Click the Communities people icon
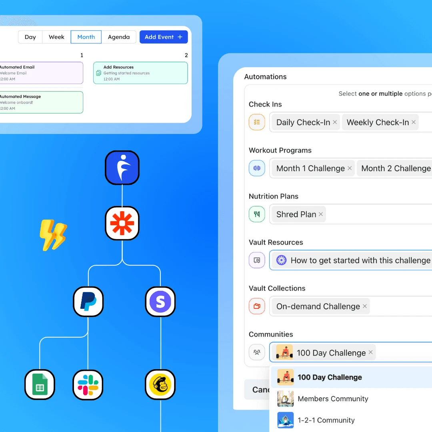 tap(257, 352)
